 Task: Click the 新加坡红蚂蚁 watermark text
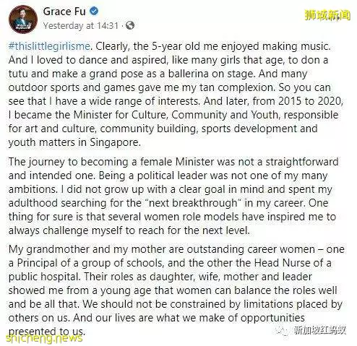click(320, 330)
